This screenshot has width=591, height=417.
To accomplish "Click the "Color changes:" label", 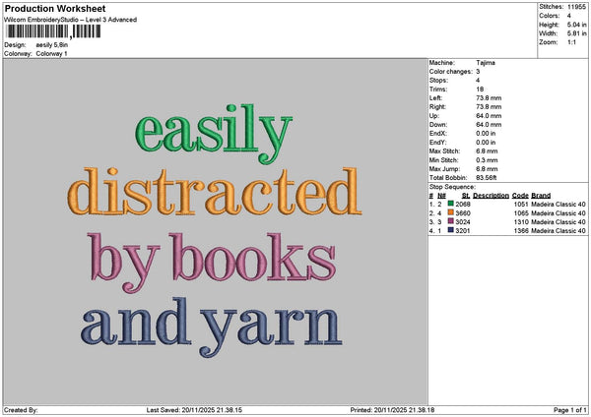I will pyautogui.click(x=451, y=72).
